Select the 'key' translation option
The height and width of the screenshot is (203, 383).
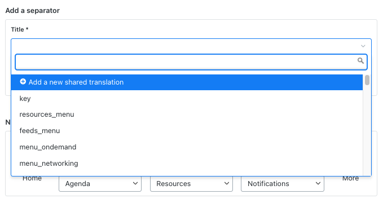[187, 99]
